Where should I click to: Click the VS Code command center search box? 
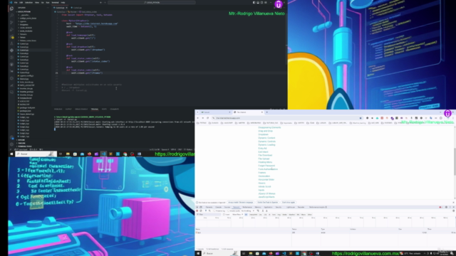click(x=152, y=2)
